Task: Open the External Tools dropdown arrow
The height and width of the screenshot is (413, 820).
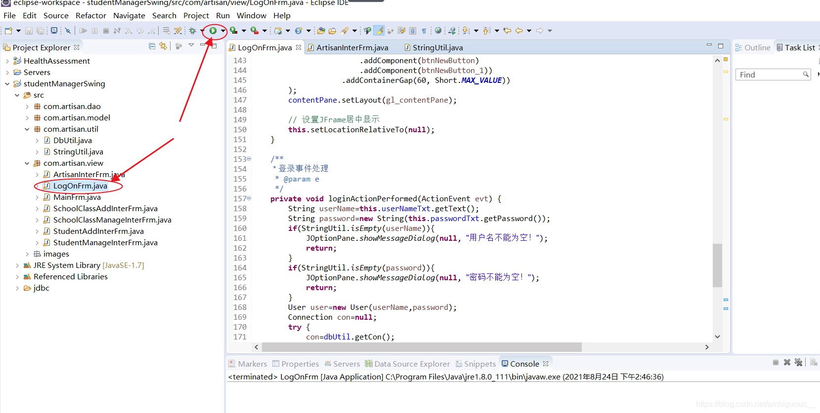Action: [x=264, y=31]
